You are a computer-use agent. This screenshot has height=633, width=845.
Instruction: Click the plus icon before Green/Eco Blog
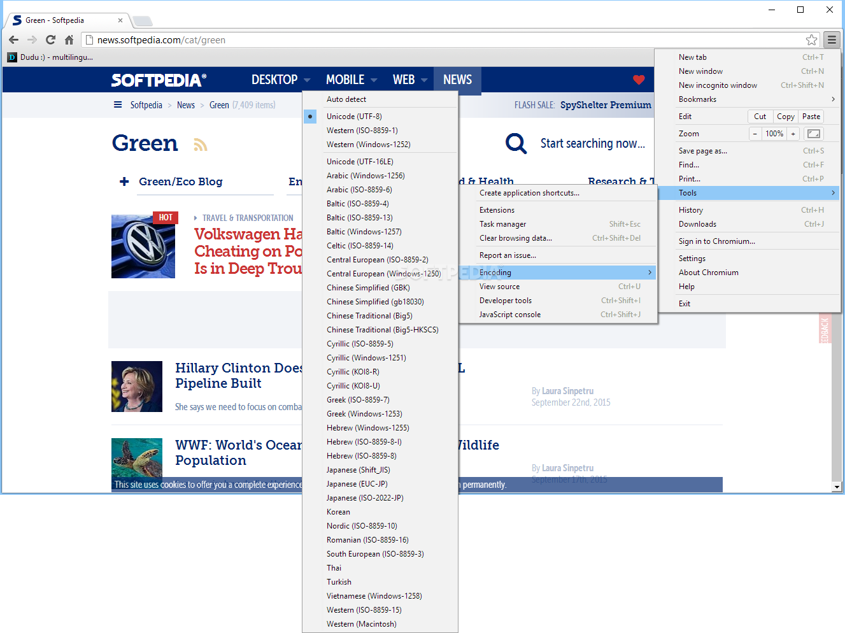click(x=124, y=181)
